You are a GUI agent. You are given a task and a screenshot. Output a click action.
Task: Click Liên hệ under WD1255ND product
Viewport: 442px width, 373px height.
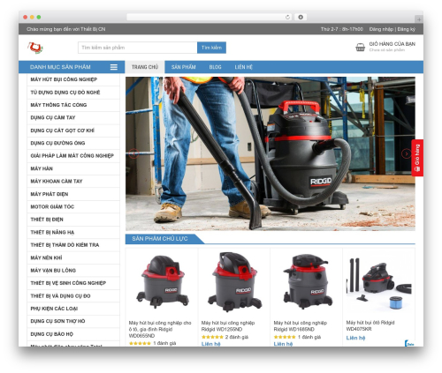click(x=211, y=344)
